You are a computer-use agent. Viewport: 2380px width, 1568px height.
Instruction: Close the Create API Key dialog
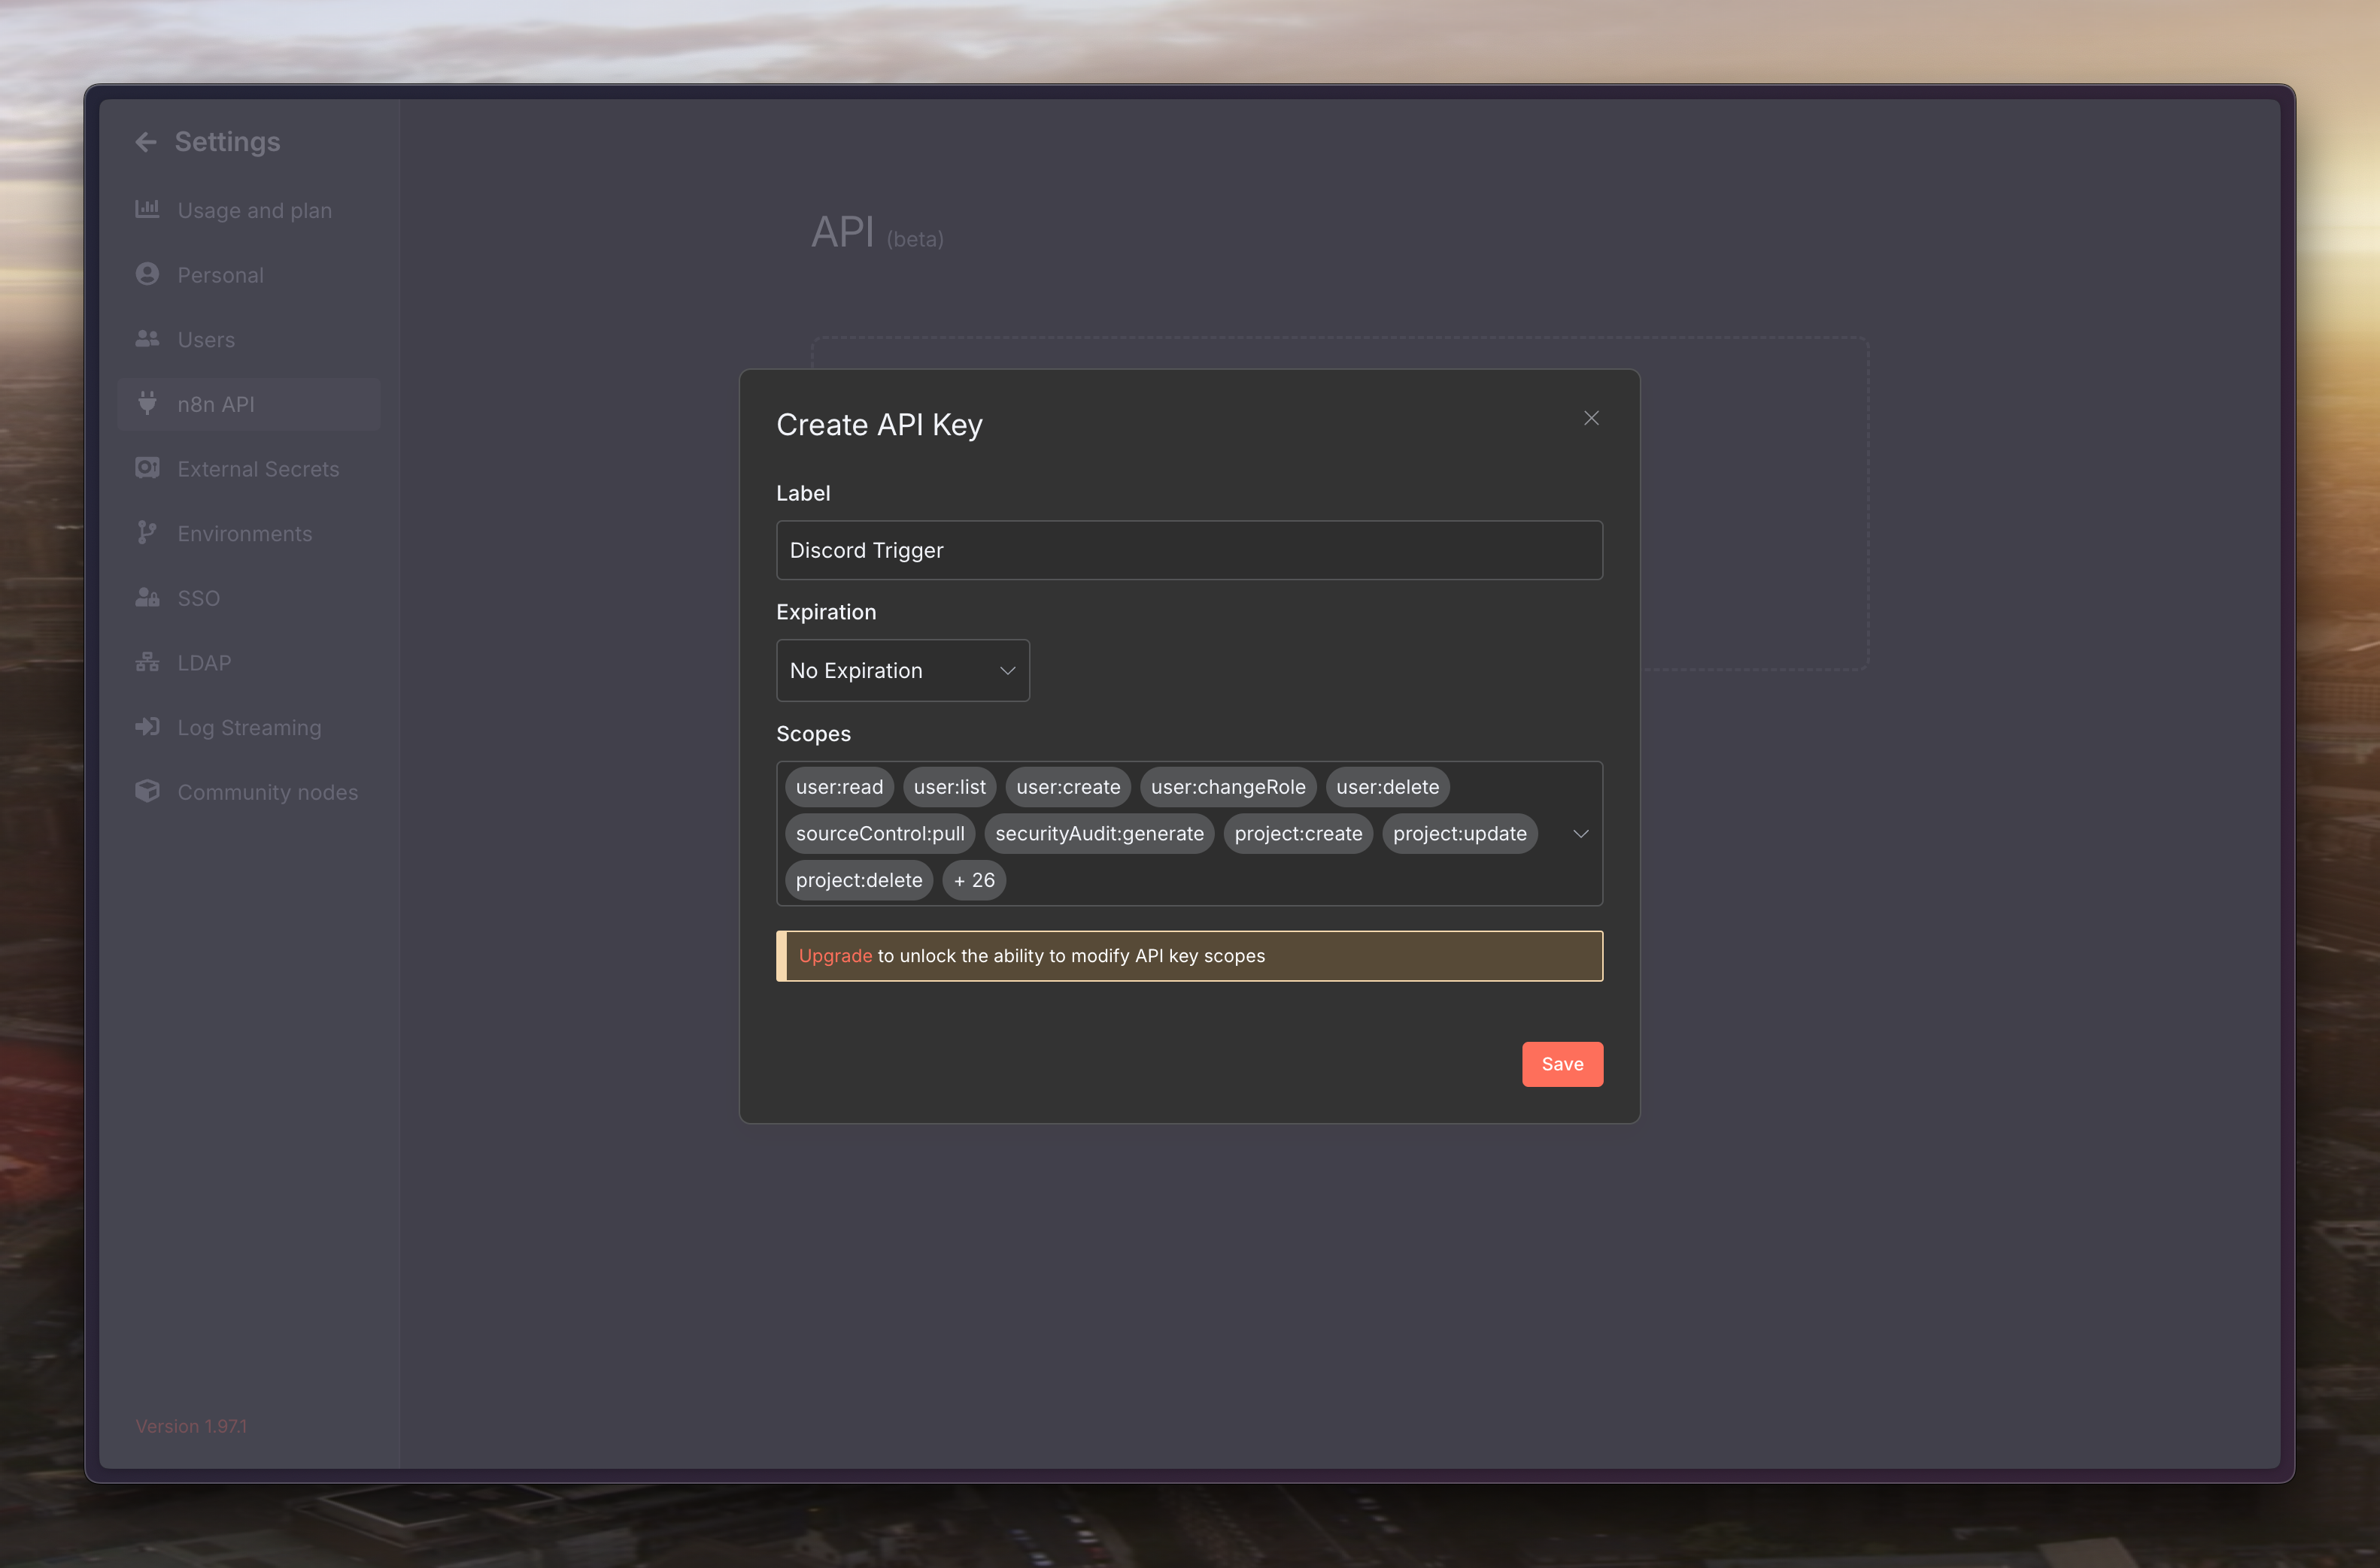point(1591,418)
